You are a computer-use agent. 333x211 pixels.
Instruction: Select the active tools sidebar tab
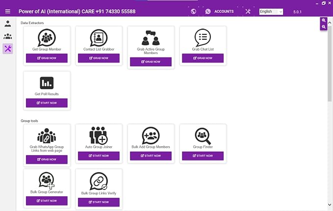point(8,49)
